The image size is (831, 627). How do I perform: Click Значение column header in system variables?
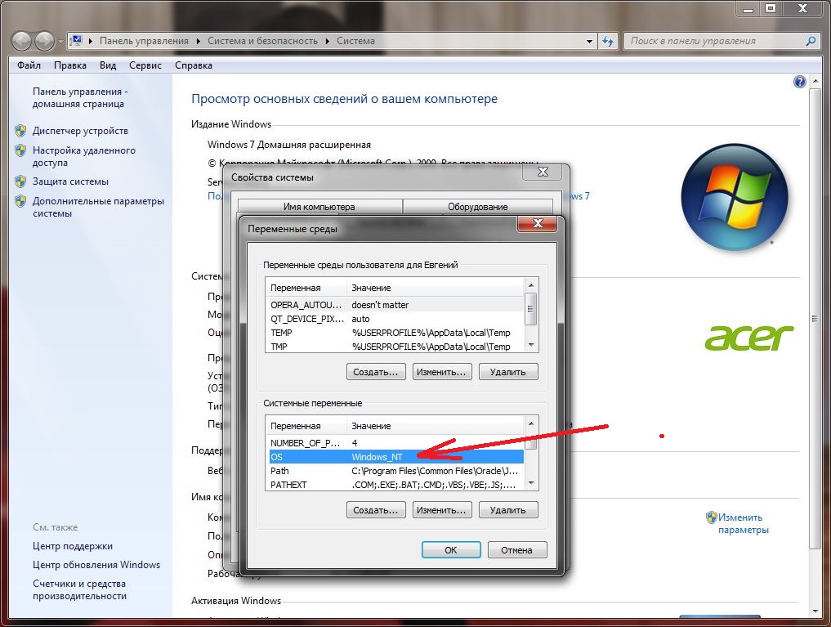pyautogui.click(x=436, y=426)
